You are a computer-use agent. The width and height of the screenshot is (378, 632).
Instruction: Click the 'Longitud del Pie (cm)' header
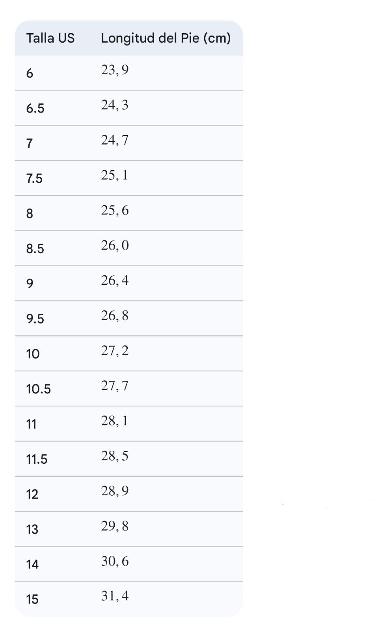(x=166, y=38)
